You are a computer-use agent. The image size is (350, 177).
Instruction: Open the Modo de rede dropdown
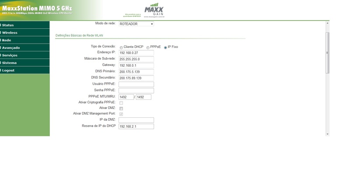(x=136, y=24)
